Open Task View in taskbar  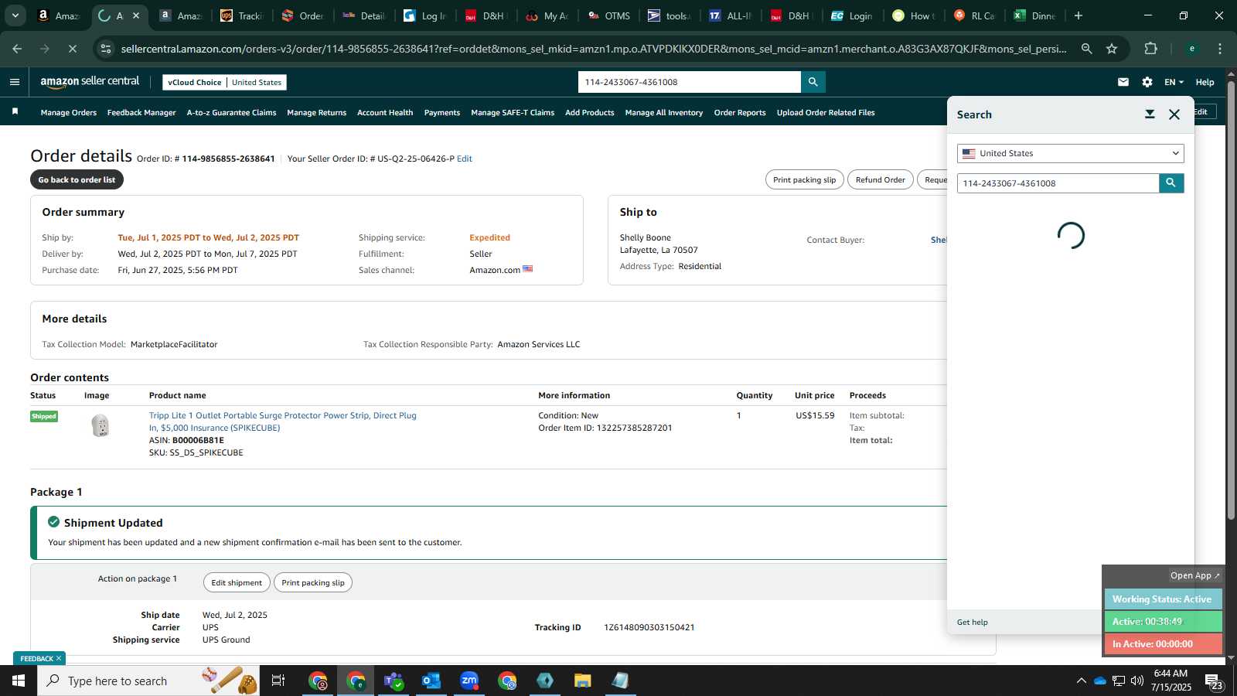[278, 681]
